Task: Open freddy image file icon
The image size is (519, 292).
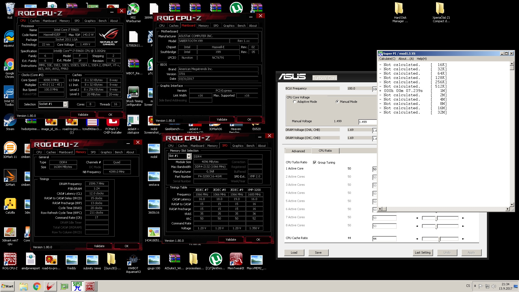Action: pos(72,261)
